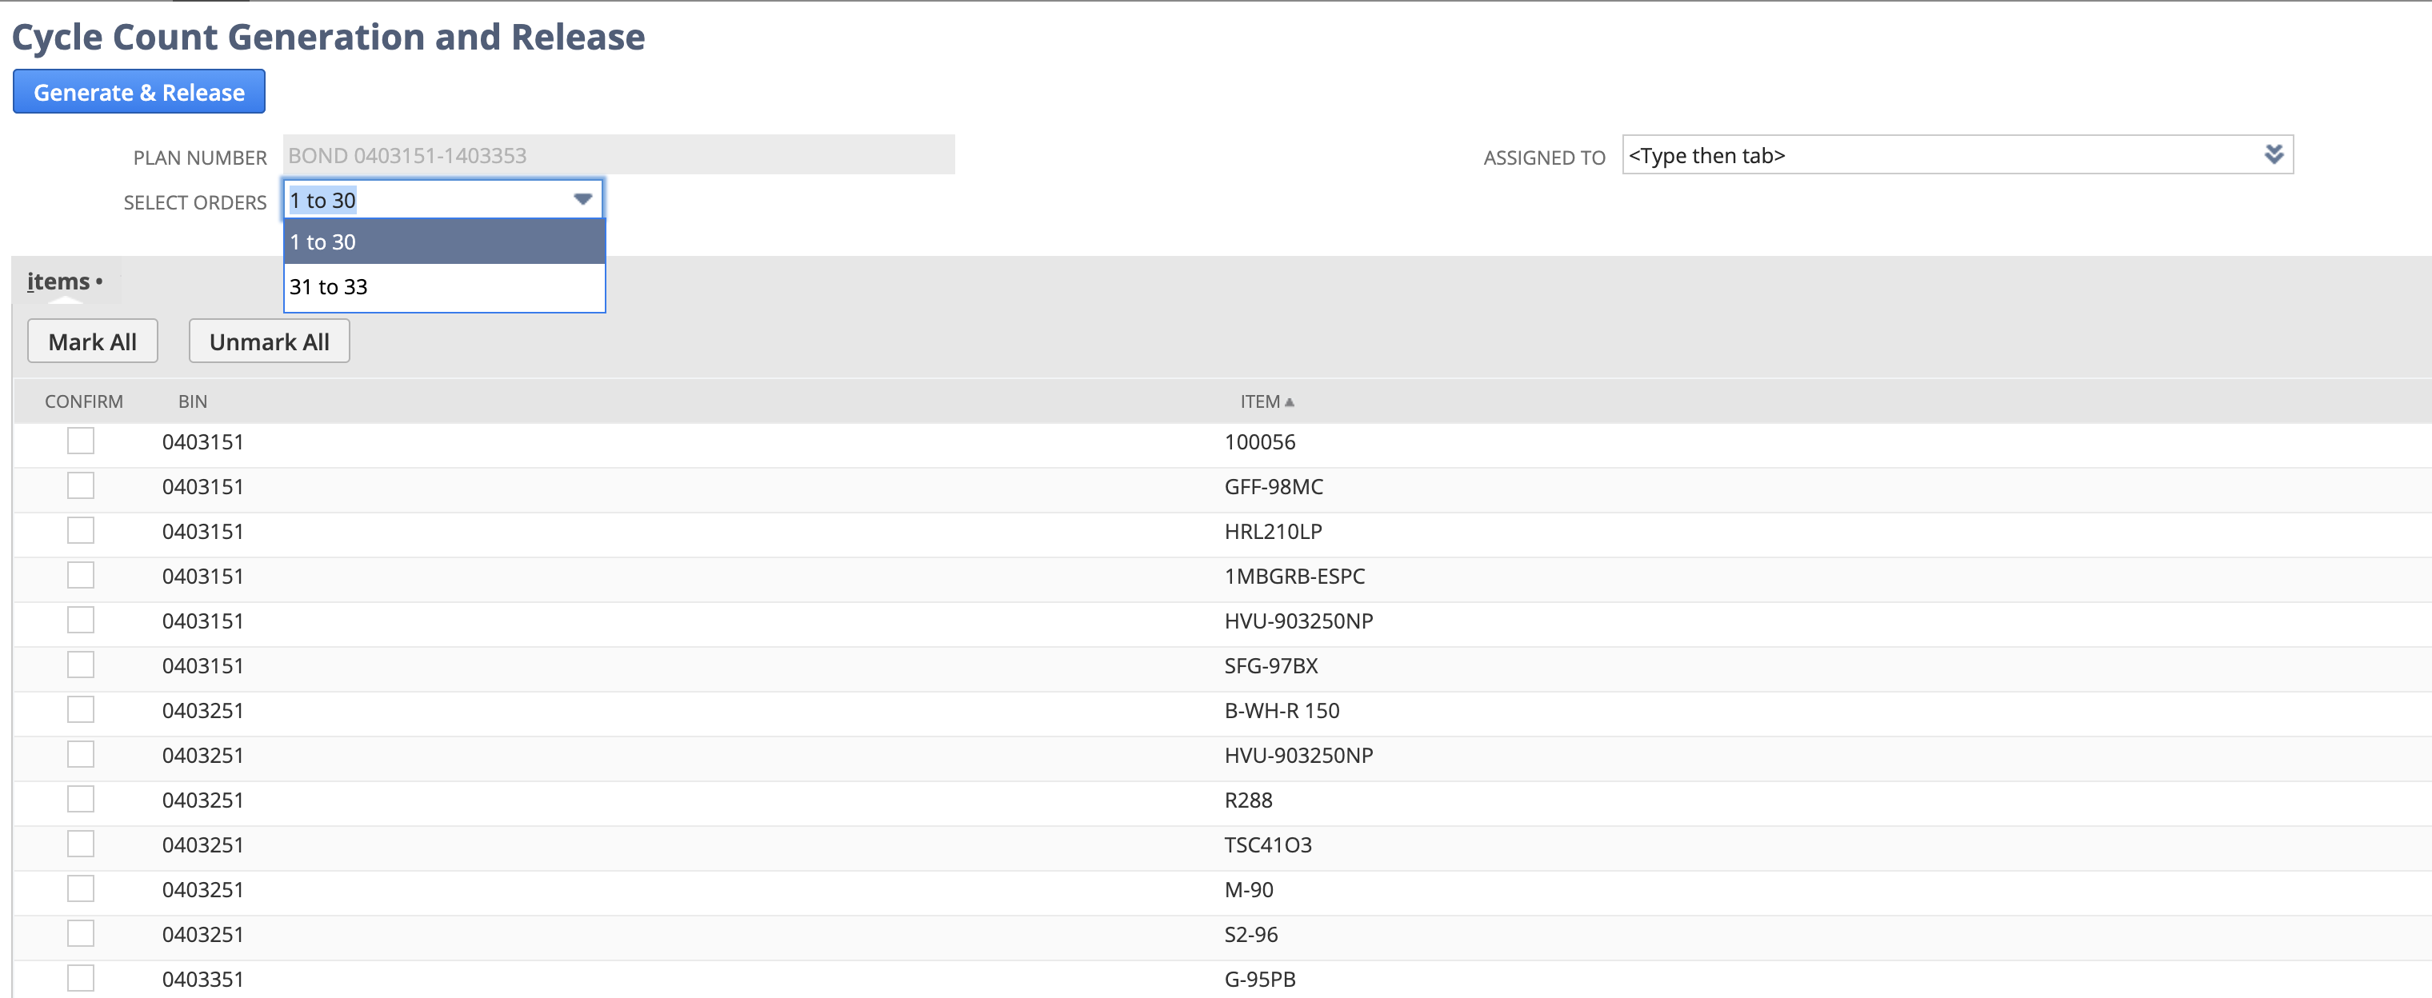Click the Select Orders dropdown arrow
Viewport: 2432px width, 998px height.
582,200
